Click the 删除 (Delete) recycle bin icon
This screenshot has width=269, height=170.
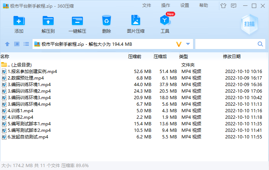point(107,21)
